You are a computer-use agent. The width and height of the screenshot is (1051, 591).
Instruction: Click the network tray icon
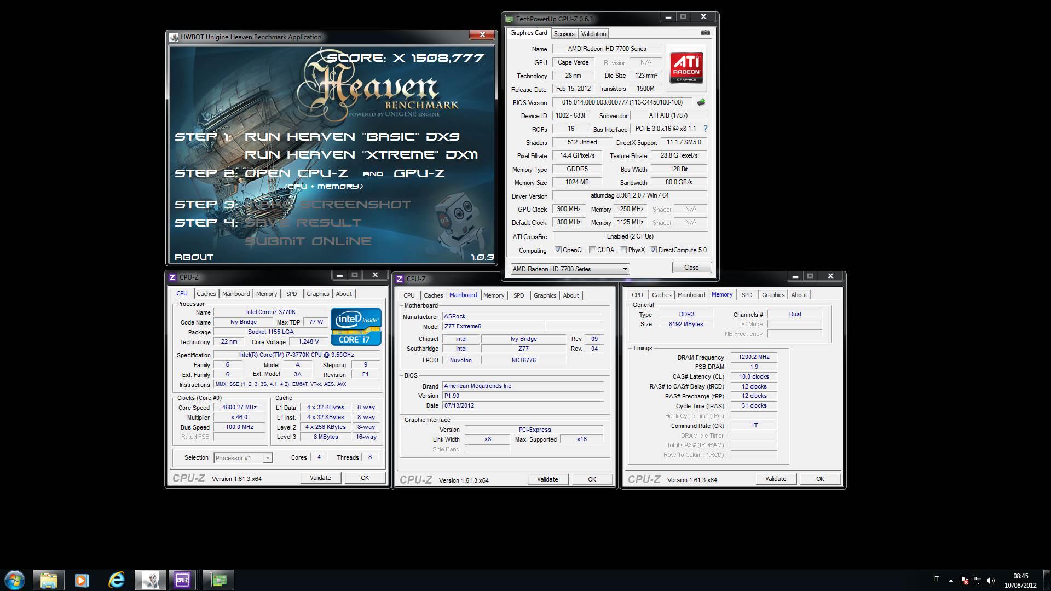(x=978, y=581)
